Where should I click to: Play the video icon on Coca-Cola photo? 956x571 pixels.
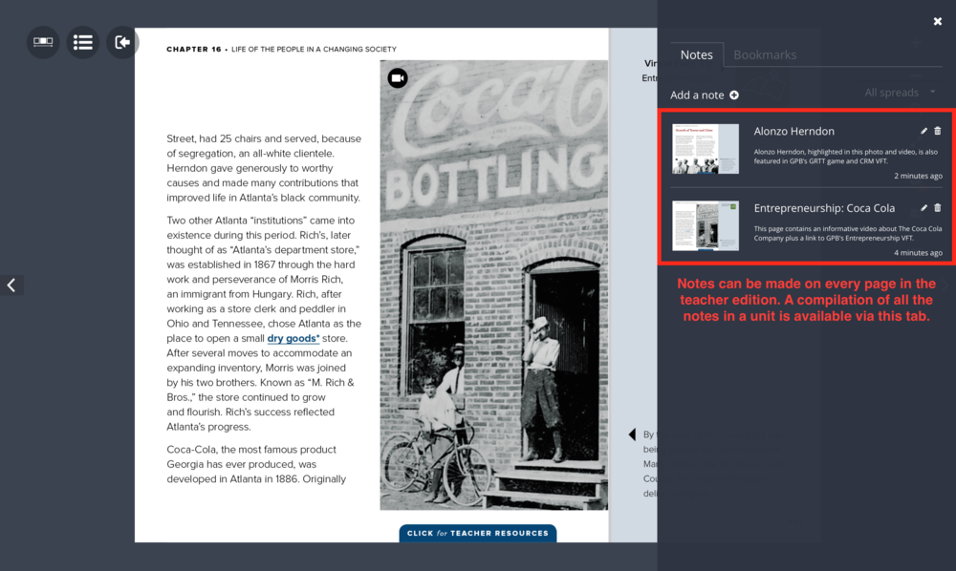tap(398, 78)
